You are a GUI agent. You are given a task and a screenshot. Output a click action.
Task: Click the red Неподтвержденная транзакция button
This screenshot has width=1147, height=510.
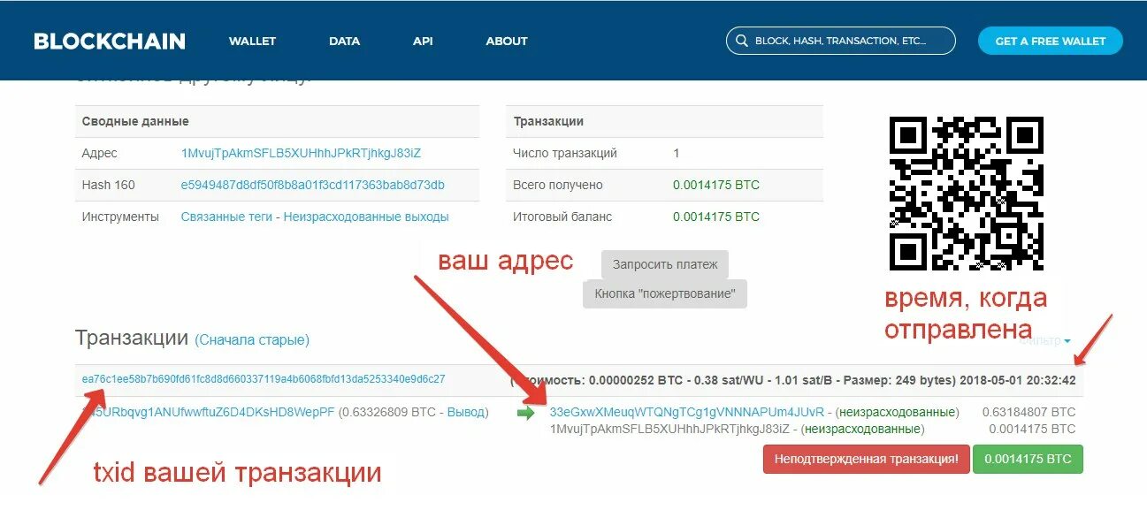pos(866,459)
